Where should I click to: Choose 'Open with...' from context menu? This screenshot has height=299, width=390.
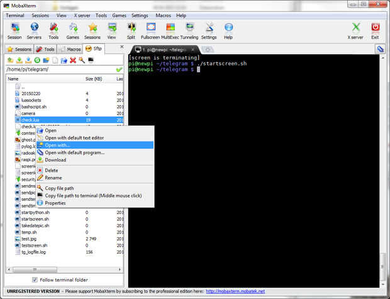57,145
